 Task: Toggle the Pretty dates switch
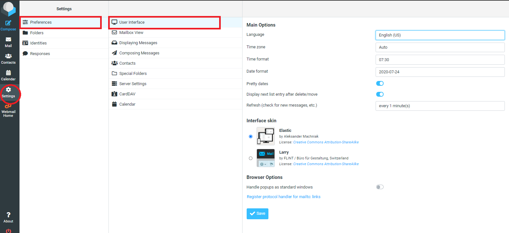(x=380, y=84)
